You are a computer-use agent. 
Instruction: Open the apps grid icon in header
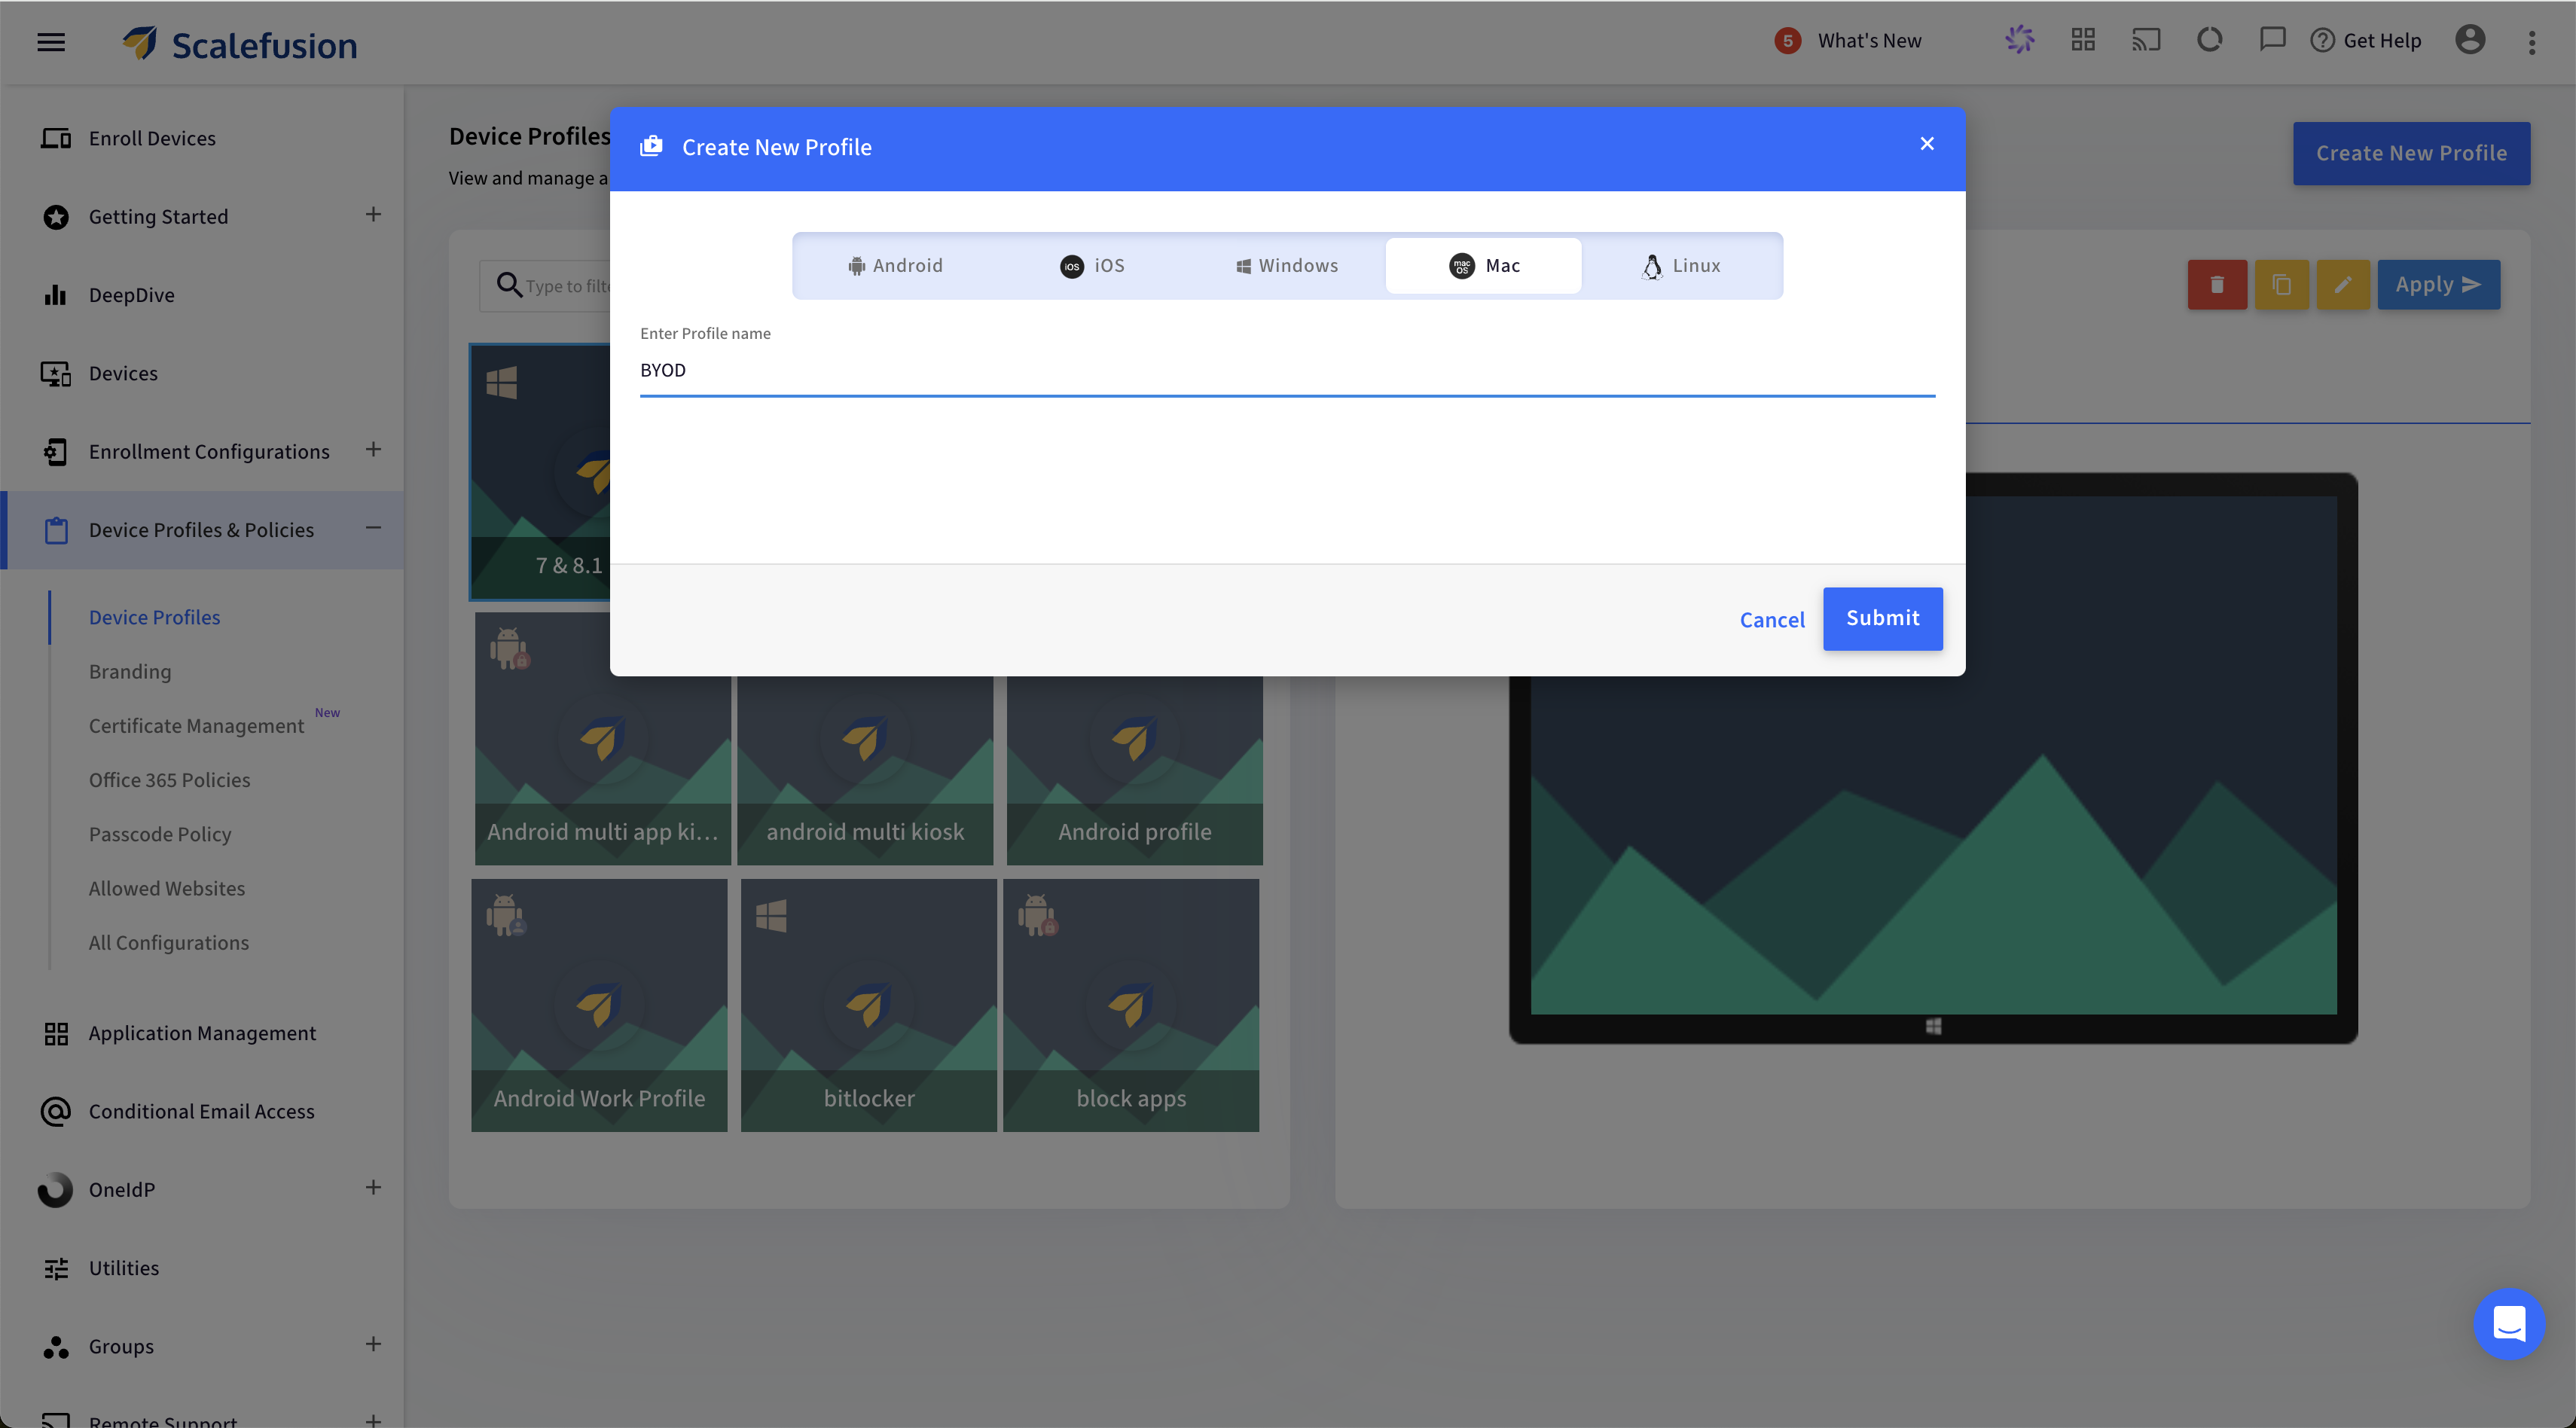[x=2083, y=40]
